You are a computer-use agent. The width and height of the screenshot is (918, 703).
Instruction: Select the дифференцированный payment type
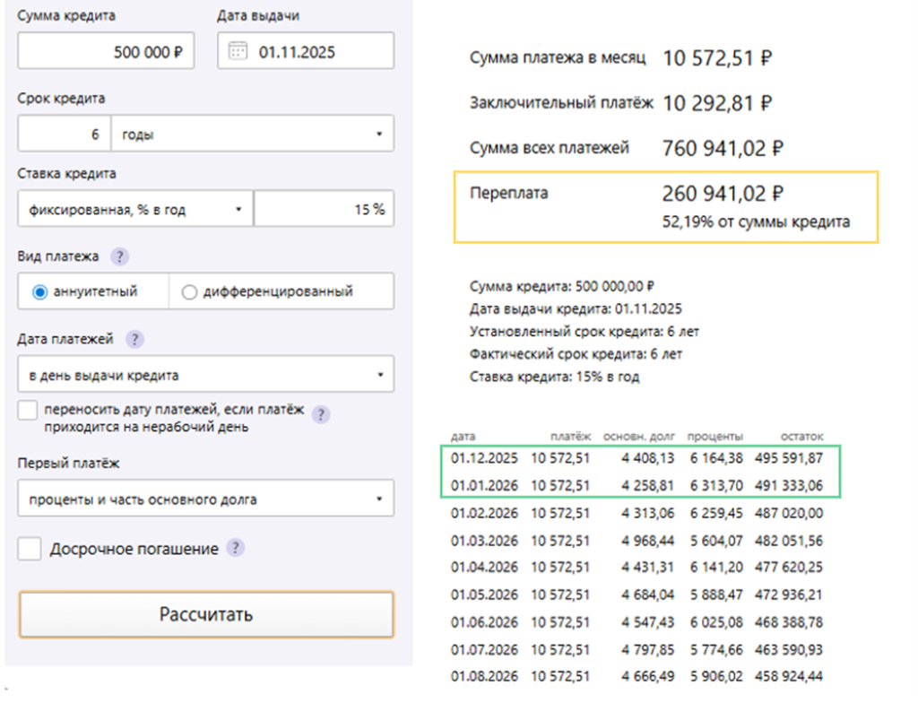pos(189,291)
